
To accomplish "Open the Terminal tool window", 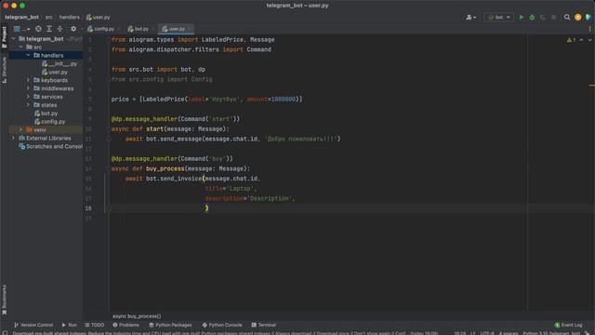I will coord(263,325).
